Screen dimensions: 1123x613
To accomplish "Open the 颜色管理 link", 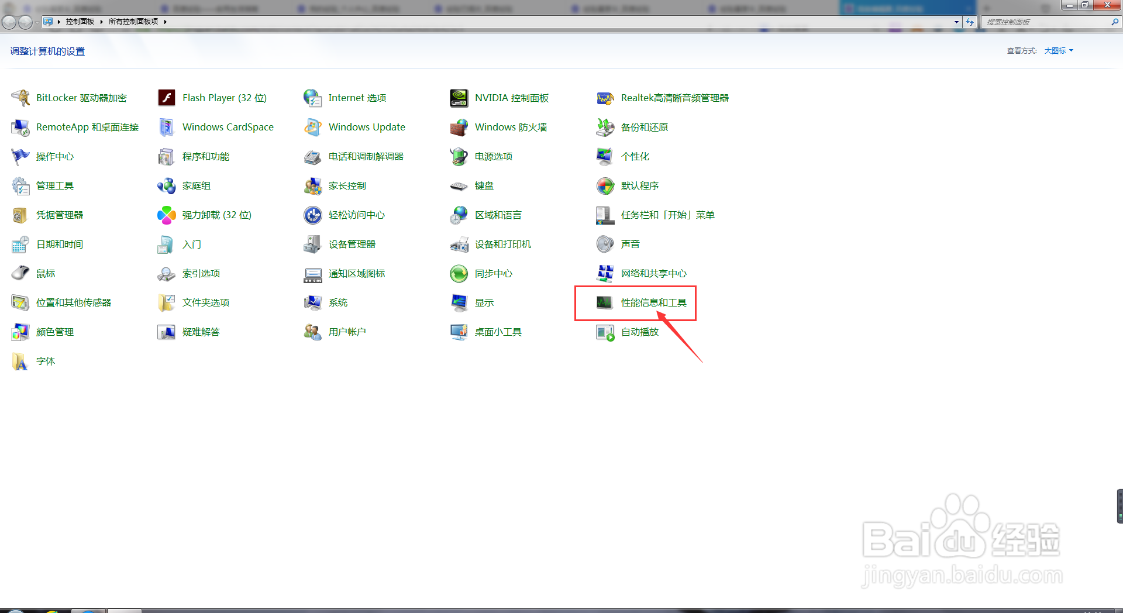I will (55, 332).
